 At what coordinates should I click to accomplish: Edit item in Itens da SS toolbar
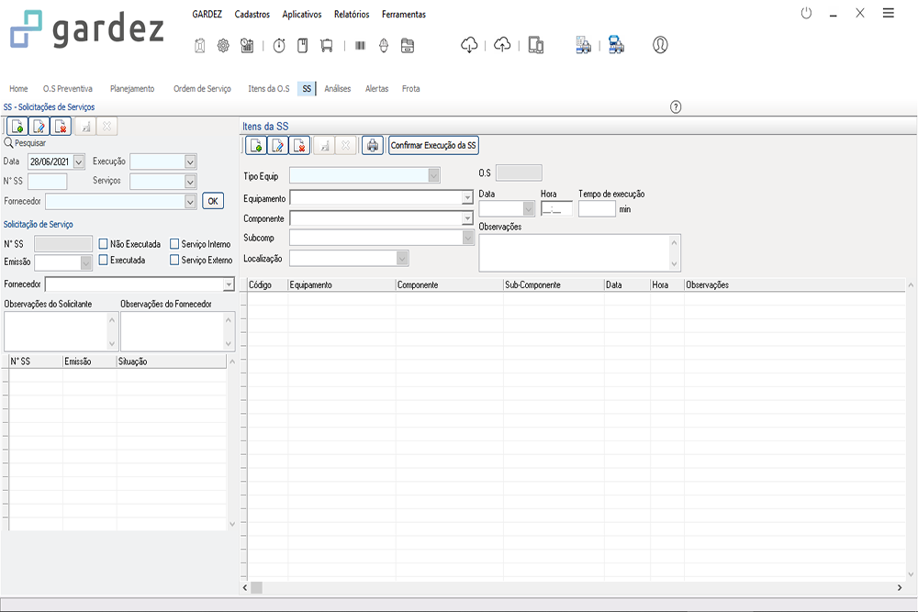pos(278,146)
